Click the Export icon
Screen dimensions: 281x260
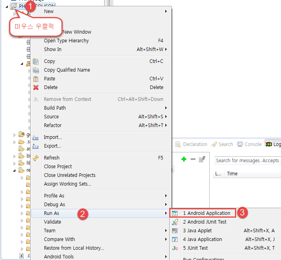click(x=36, y=146)
